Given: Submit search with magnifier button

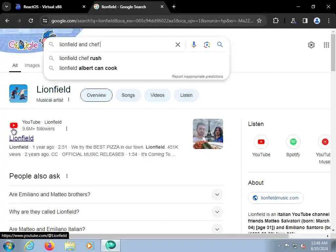Looking at the screenshot, I should coord(220,45).
